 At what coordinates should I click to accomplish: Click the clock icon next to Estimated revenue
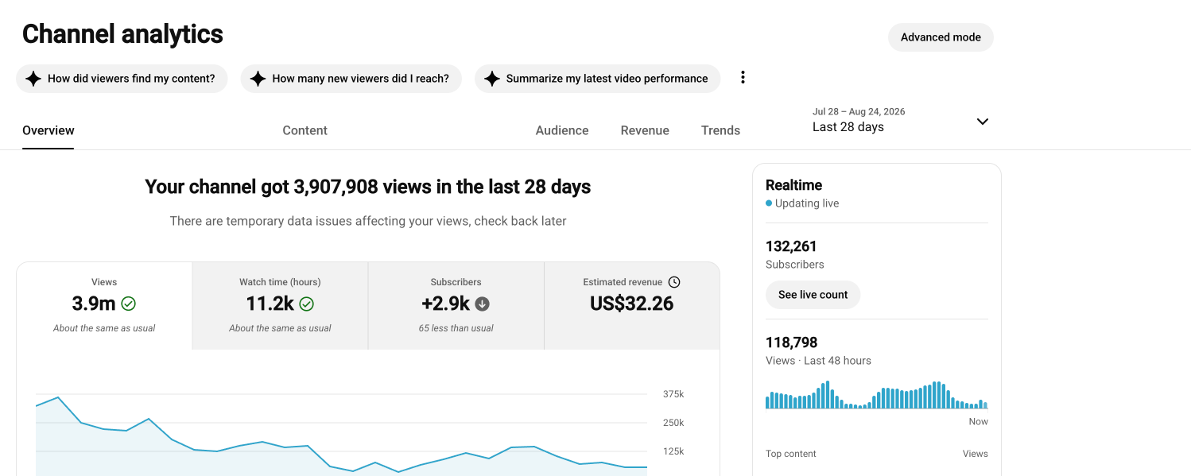pos(674,282)
